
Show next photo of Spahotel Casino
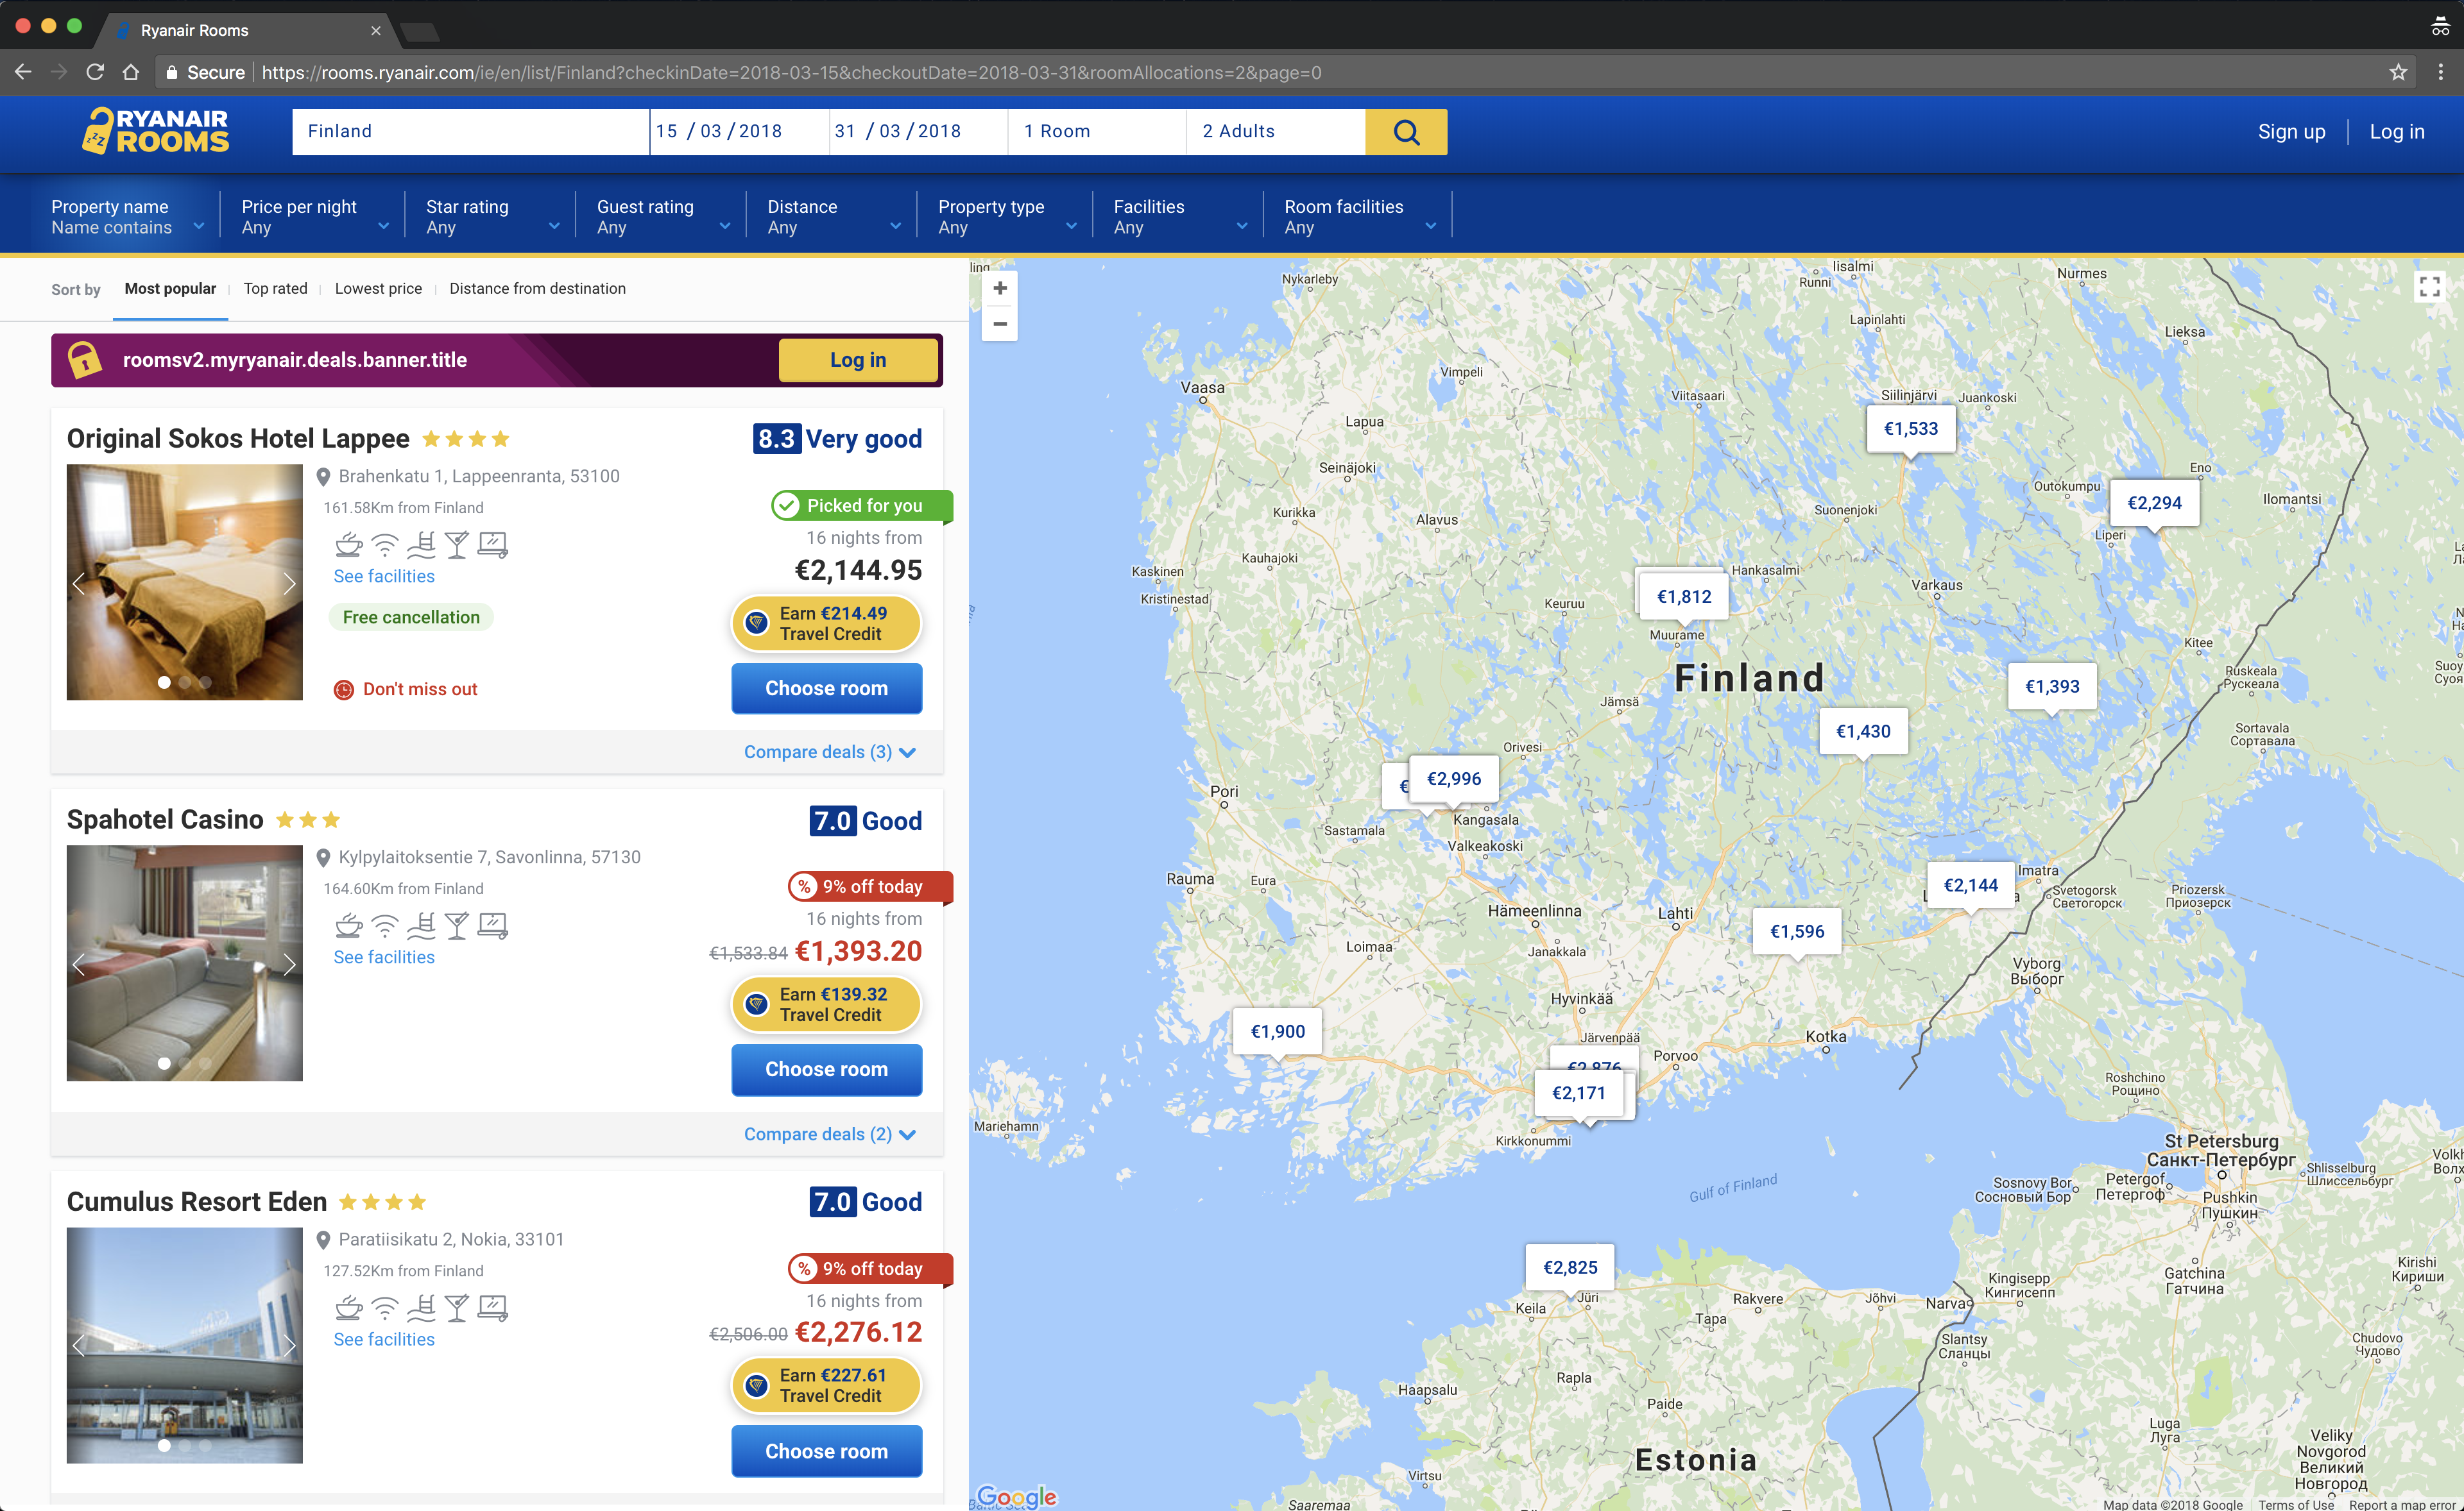point(289,963)
